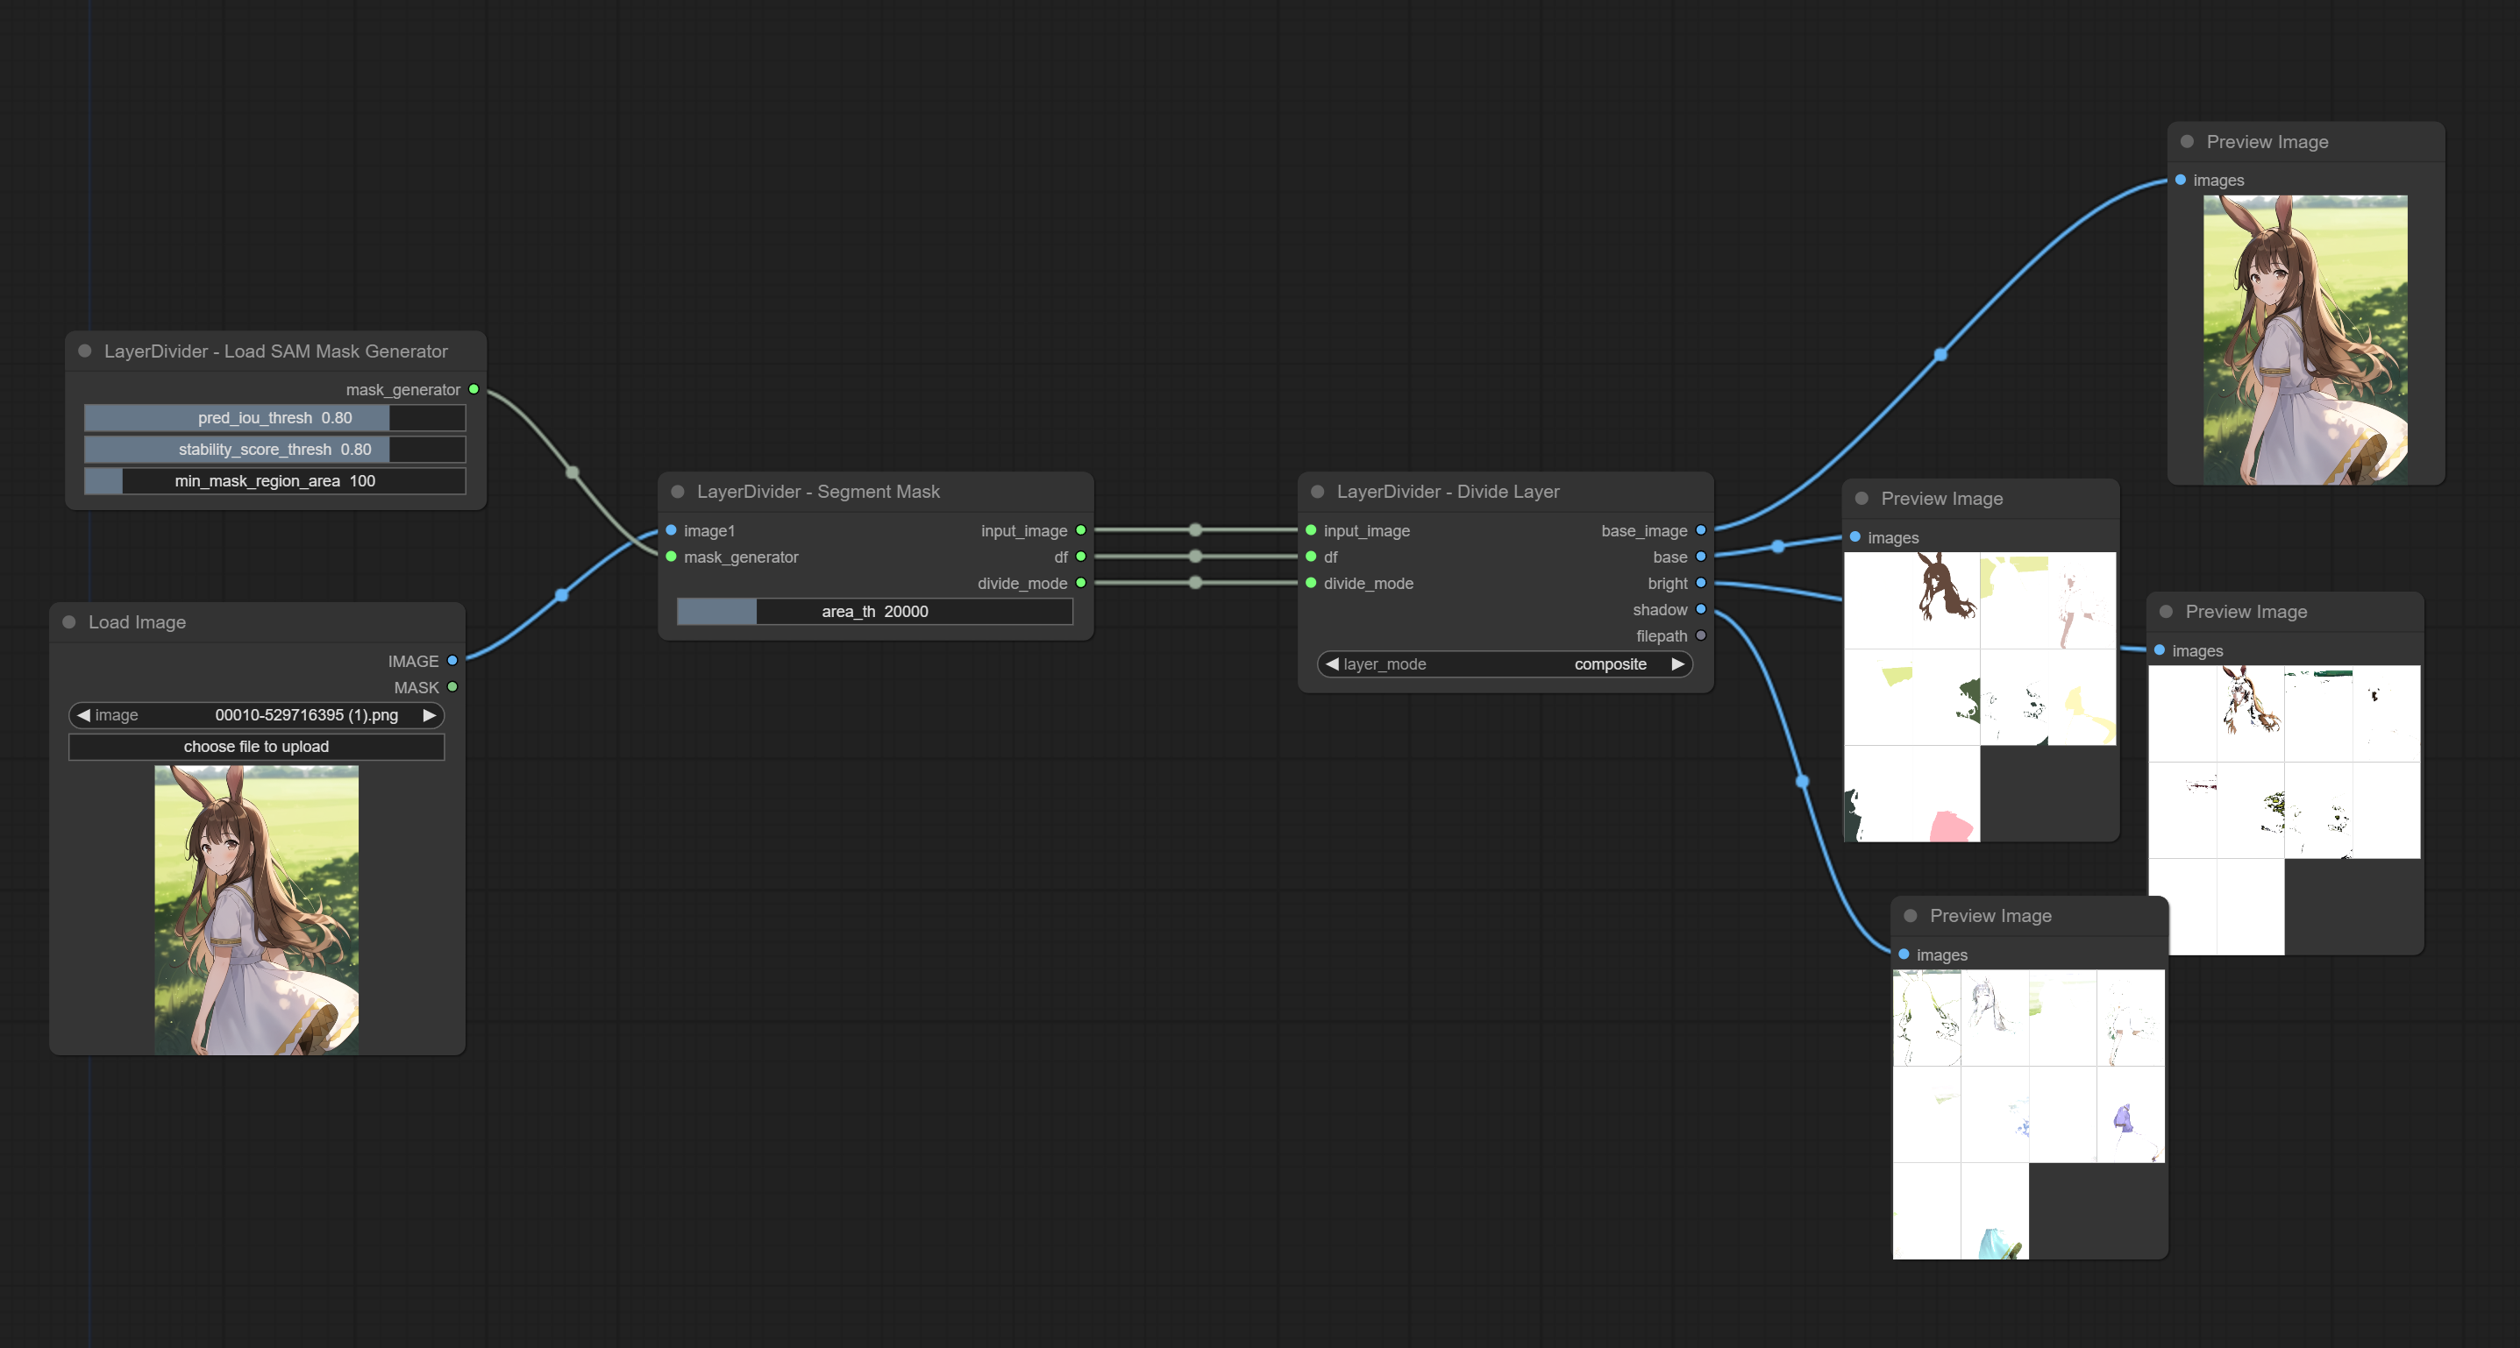Image resolution: width=2520 pixels, height=1348 pixels.
Task: Collapse the LayerDivider Divide Layer node
Action: point(1317,492)
